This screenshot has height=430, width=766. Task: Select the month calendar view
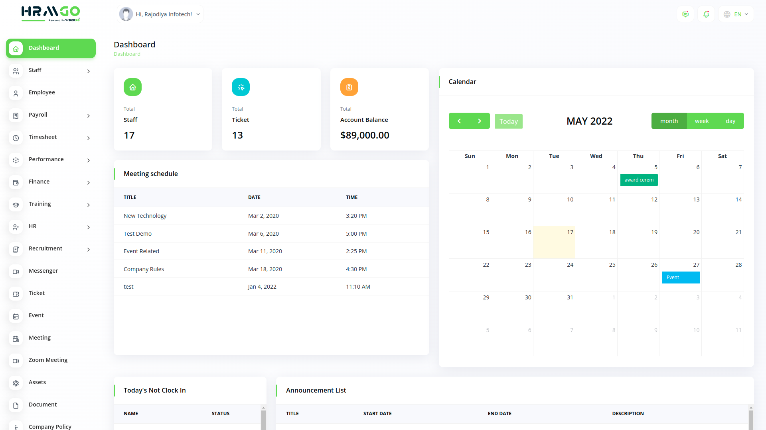pyautogui.click(x=669, y=121)
